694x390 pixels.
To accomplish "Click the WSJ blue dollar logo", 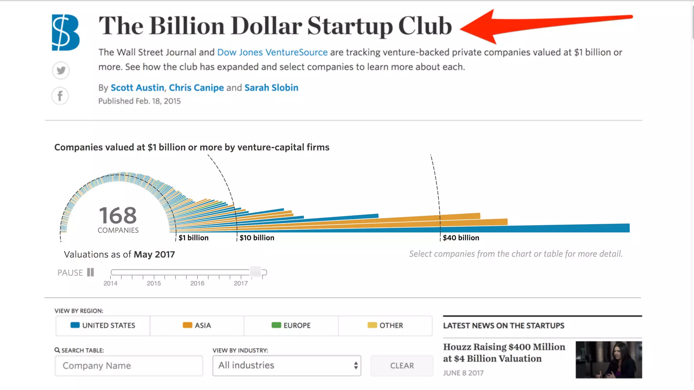I will (x=65, y=32).
